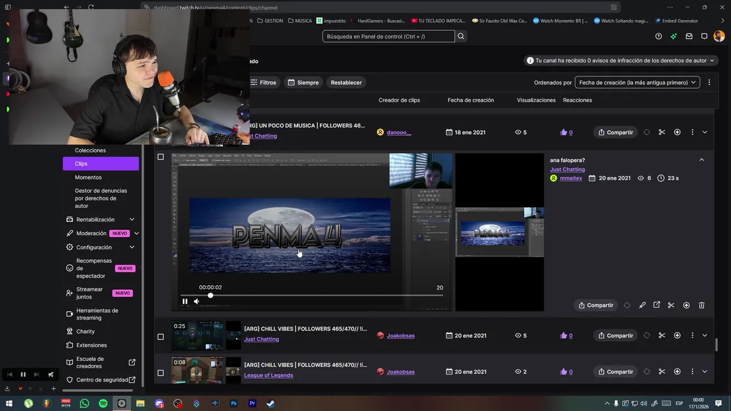Click the Filtros button
This screenshot has height=411, width=731.
pyautogui.click(x=263, y=82)
